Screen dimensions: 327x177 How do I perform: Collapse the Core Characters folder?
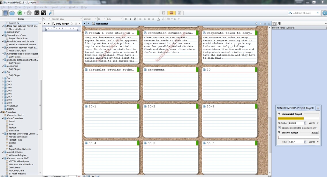(3, 118)
